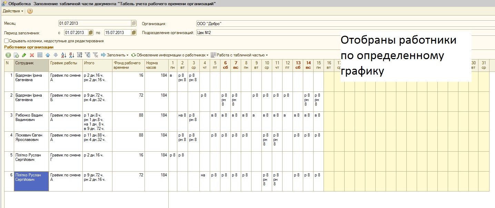Click row number 4 cell

[x=9, y=141]
